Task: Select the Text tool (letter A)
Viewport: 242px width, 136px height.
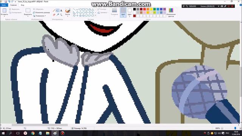Action: pos(61,11)
